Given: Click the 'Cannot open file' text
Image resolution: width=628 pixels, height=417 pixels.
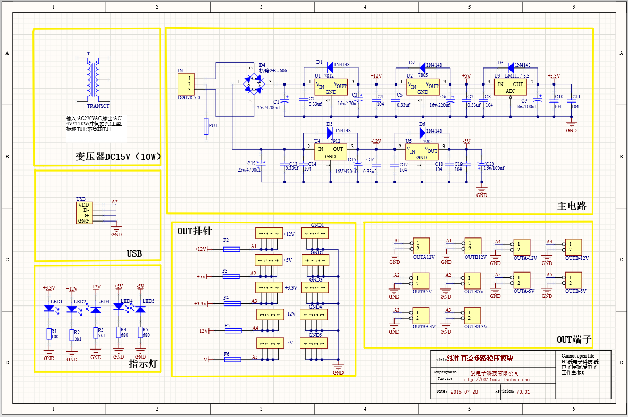Looking at the screenshot, I should coord(578,356).
